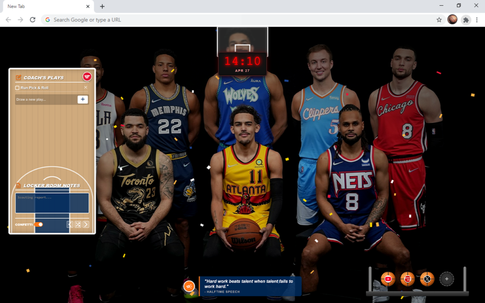485x303 pixels.
Task: Add a new shortcut to the rack
Action: pyautogui.click(x=446, y=279)
